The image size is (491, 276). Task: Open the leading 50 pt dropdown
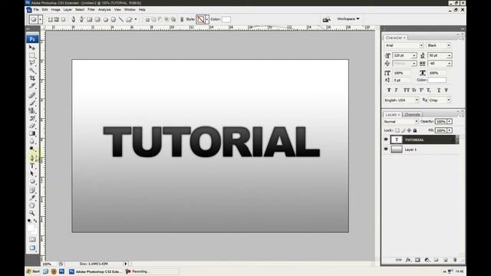pos(449,55)
